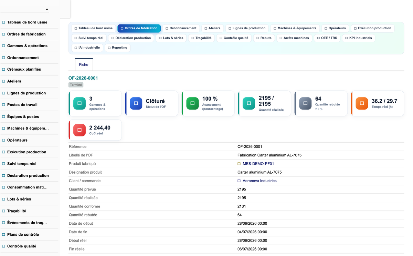
Task: Click the 36.2 / 29.7 Temps réel value
Action: 384,101
